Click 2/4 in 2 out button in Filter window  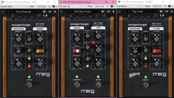coord(157,6)
